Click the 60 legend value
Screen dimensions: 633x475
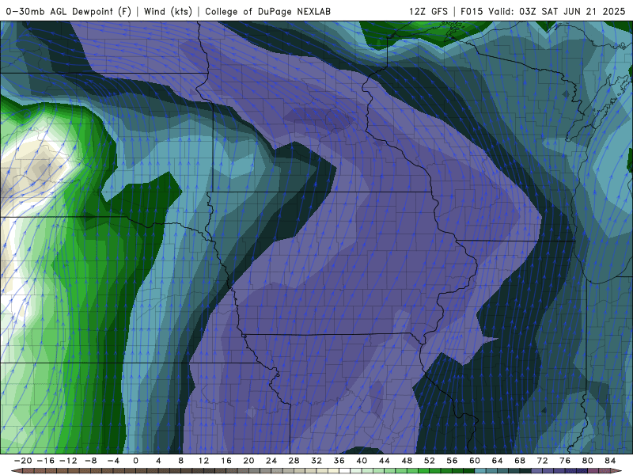tap(475, 461)
